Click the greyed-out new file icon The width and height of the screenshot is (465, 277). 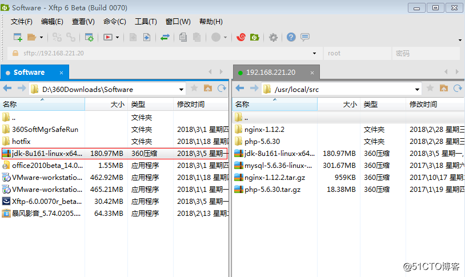133,37
